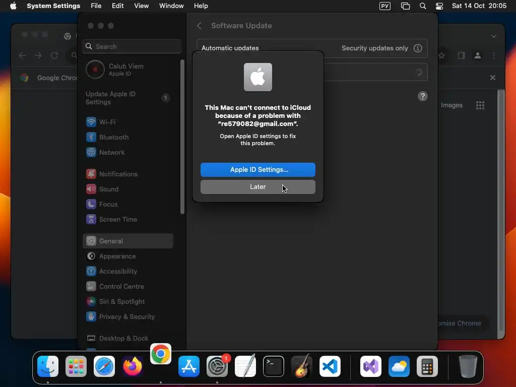Open Finder from the Dock
Viewport: 516px width, 387px height.
tap(48, 366)
